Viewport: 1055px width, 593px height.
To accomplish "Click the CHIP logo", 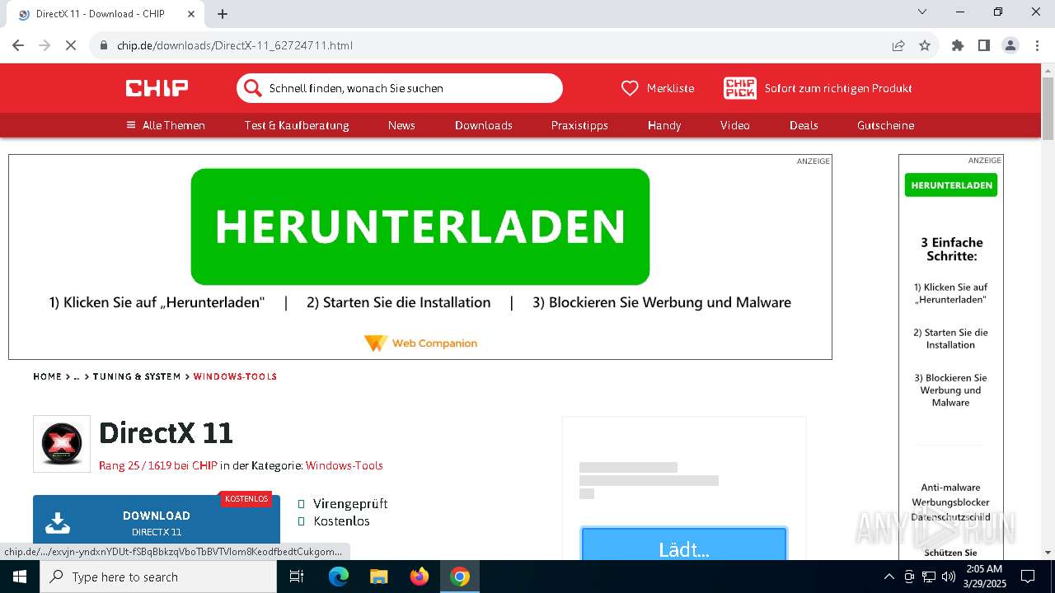I will [157, 88].
